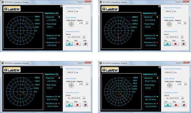Click yellow Magnitude swatch in top-left window
This screenshot has height=113, width=191.
(59, 17)
